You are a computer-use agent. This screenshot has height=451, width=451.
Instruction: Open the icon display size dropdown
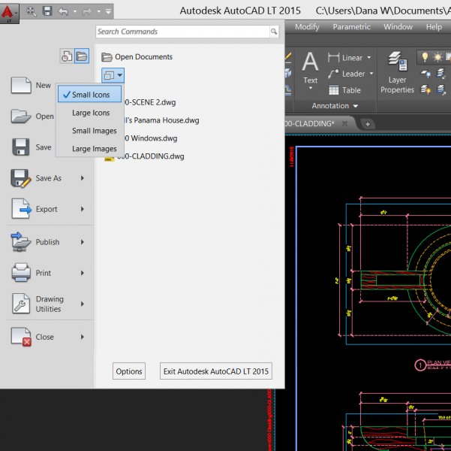pos(113,75)
